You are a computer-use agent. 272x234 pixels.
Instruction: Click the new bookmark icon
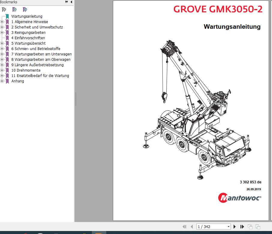click(x=14, y=10)
